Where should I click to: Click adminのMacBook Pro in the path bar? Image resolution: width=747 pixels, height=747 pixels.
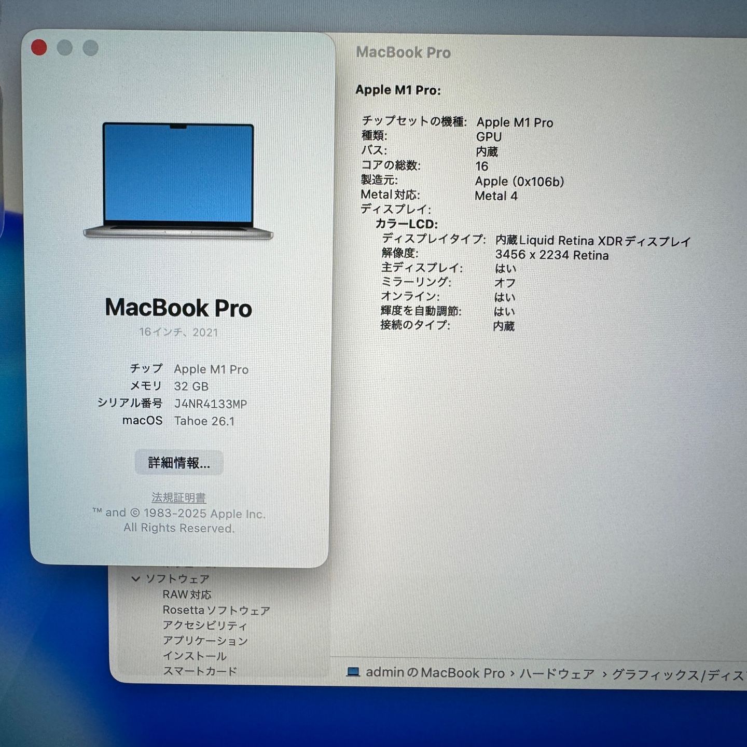435,673
